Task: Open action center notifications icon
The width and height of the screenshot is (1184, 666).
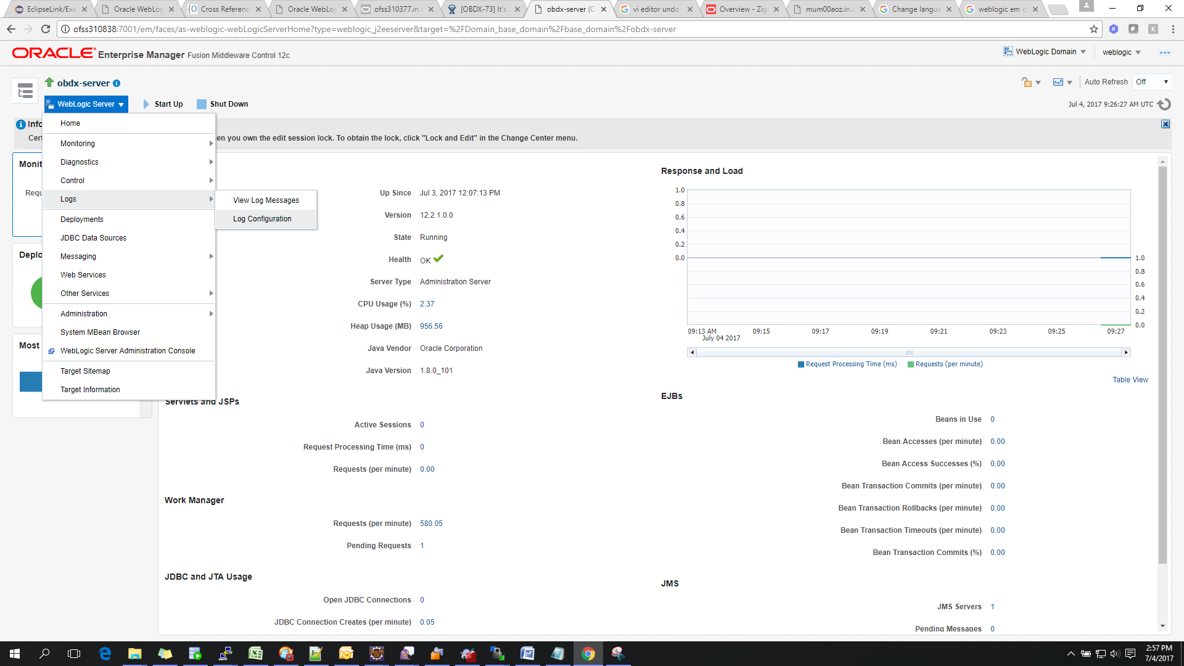Action: pos(1130,654)
